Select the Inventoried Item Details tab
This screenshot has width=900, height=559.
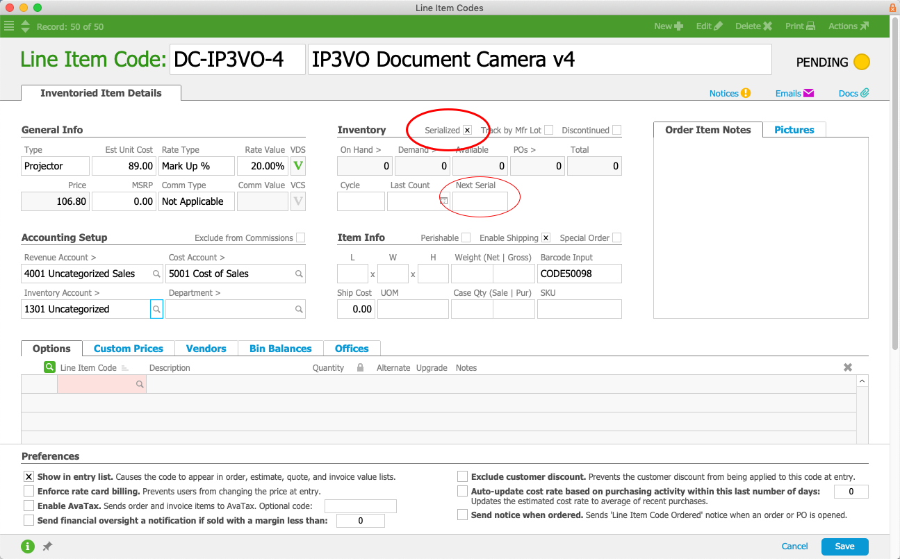coord(101,93)
